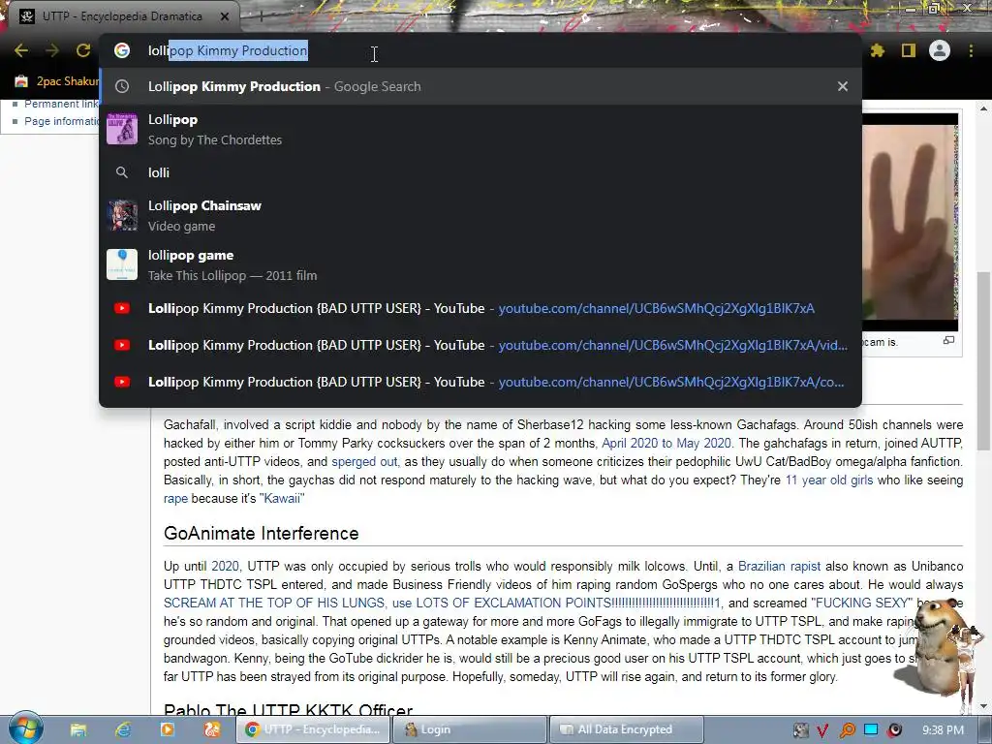
Task: Click the browser forward arrow
Action: pos(52,50)
